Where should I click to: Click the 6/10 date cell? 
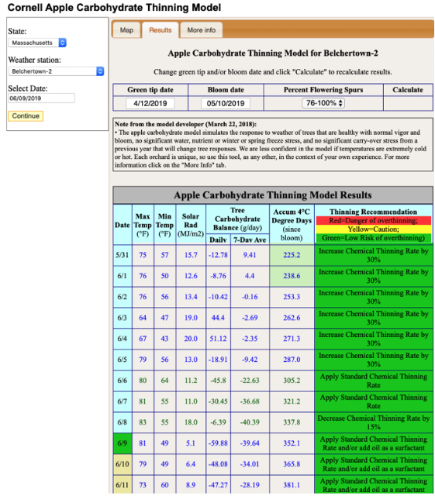pyautogui.click(x=123, y=464)
